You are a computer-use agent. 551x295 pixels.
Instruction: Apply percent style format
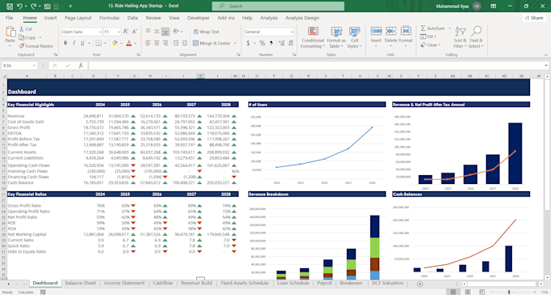[263, 43]
